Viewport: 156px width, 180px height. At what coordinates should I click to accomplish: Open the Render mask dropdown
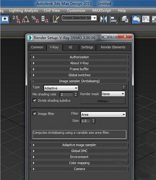click(x=113, y=94)
